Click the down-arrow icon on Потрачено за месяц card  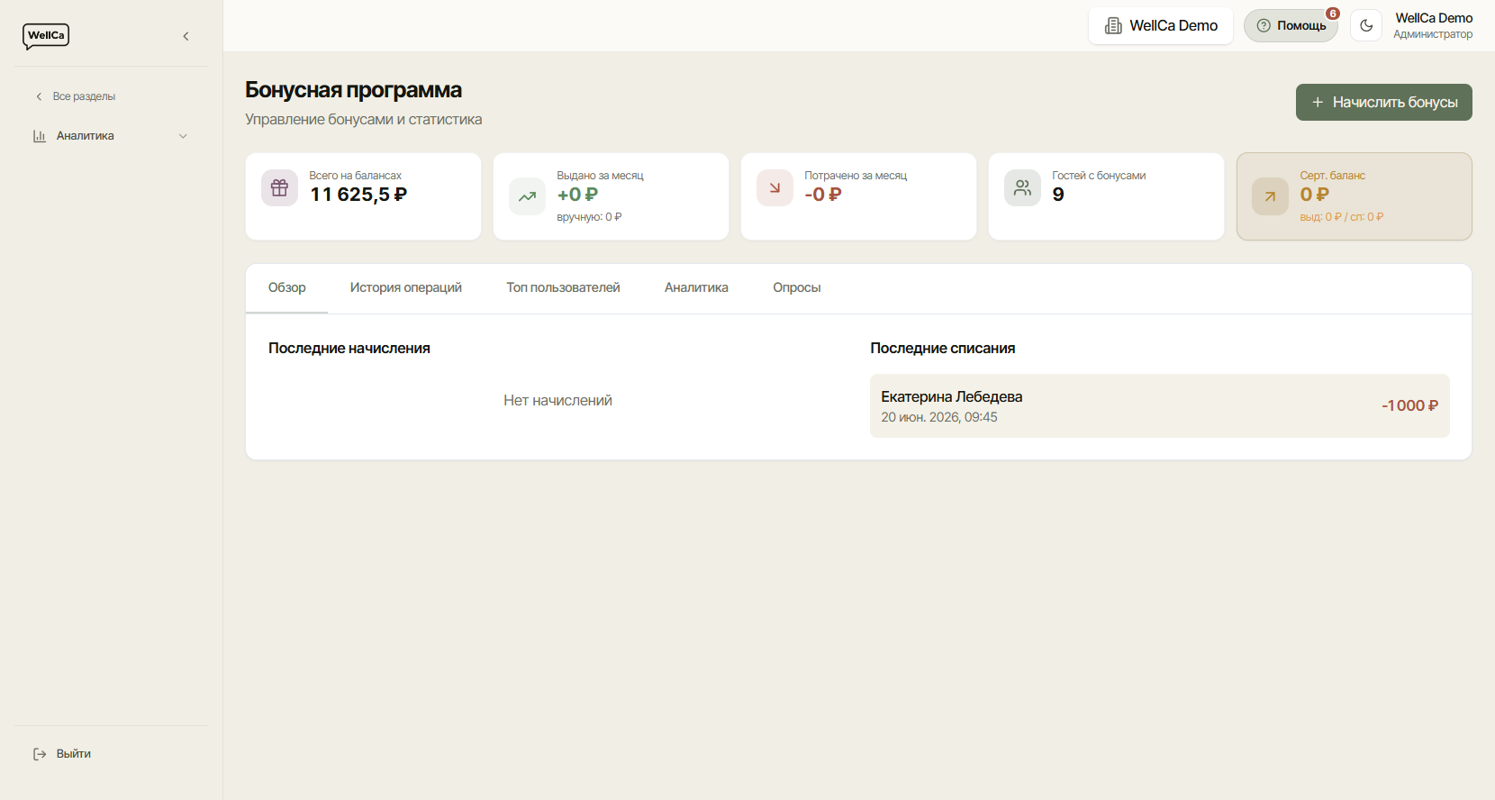coord(775,187)
